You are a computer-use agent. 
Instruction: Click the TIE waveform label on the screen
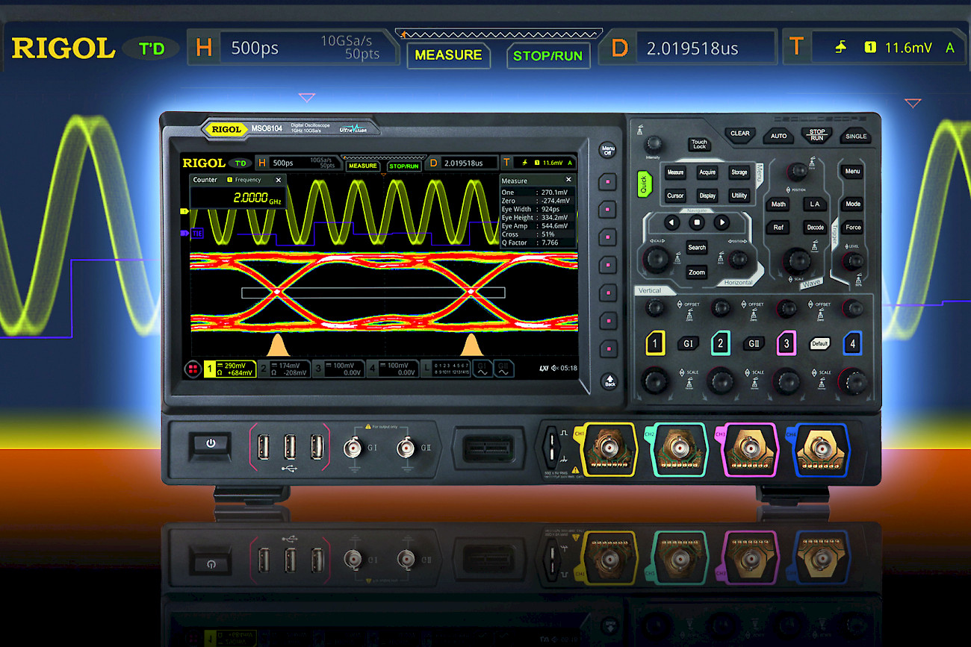[197, 234]
